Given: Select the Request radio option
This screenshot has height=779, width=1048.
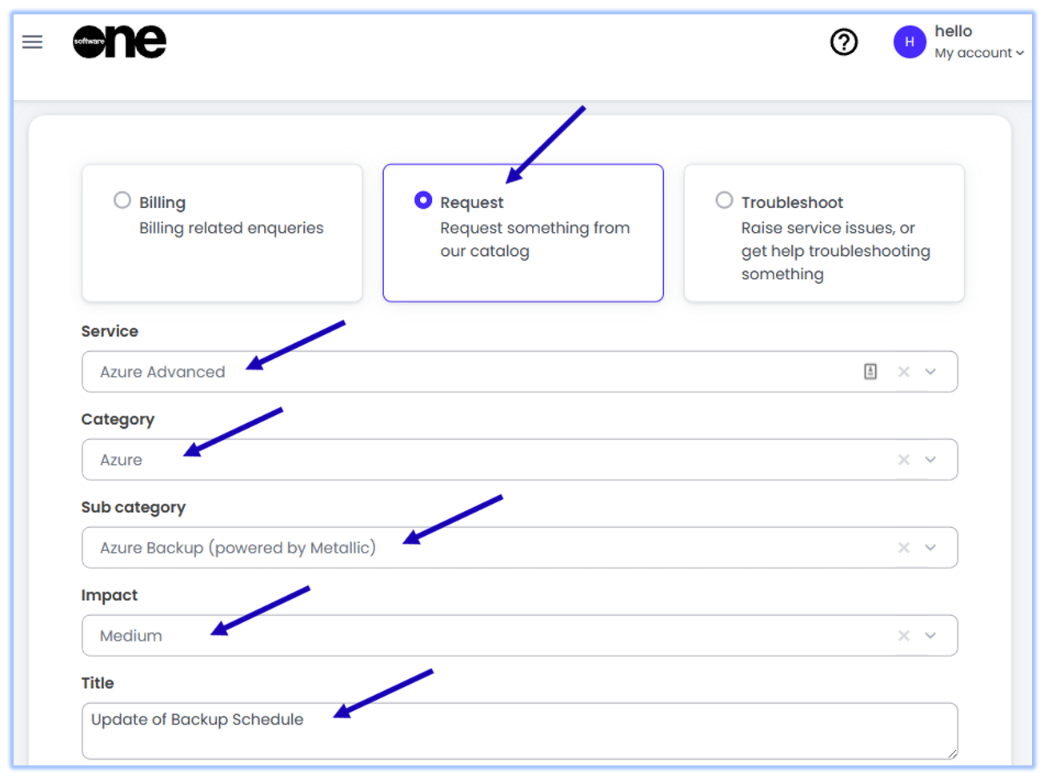Looking at the screenshot, I should tap(423, 200).
